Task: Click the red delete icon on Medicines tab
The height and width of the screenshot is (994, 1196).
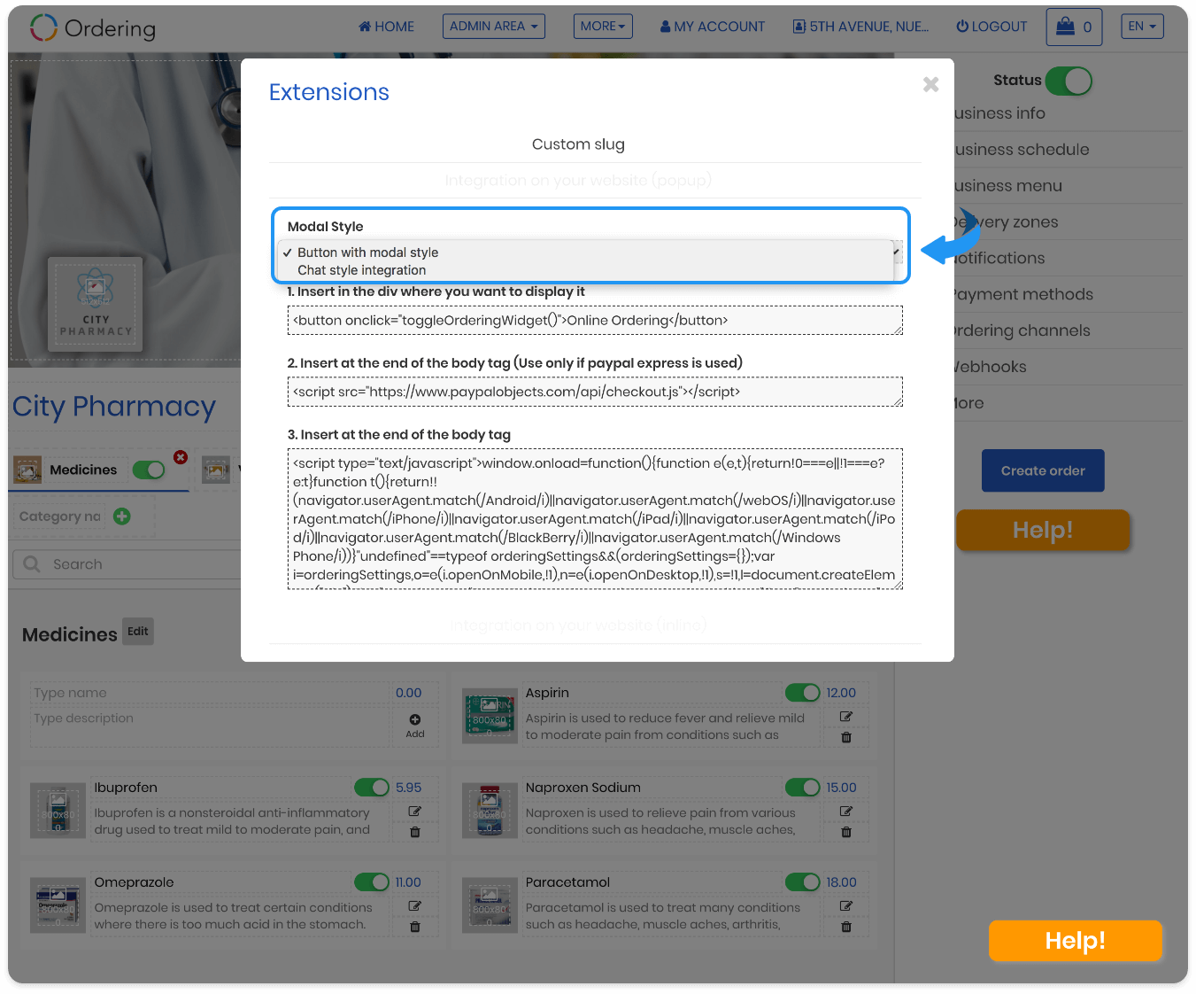Action: pos(181,457)
